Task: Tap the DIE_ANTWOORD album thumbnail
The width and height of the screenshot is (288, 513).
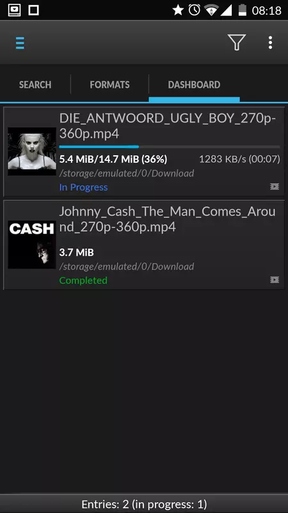Action: 32,151
